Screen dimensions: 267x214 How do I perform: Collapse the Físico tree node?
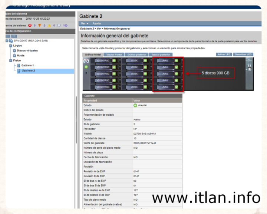coord(11,60)
